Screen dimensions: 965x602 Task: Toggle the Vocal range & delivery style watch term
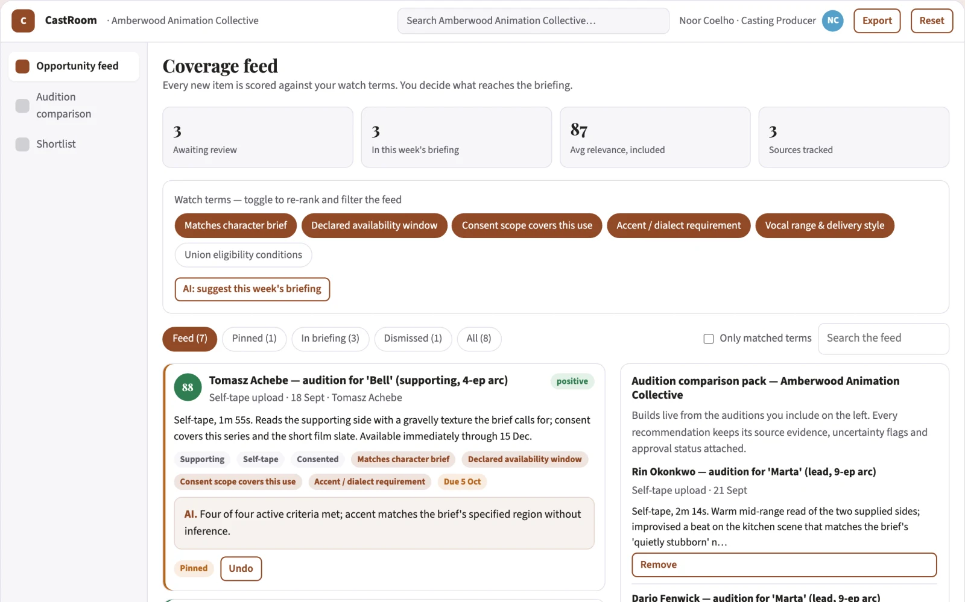point(824,225)
